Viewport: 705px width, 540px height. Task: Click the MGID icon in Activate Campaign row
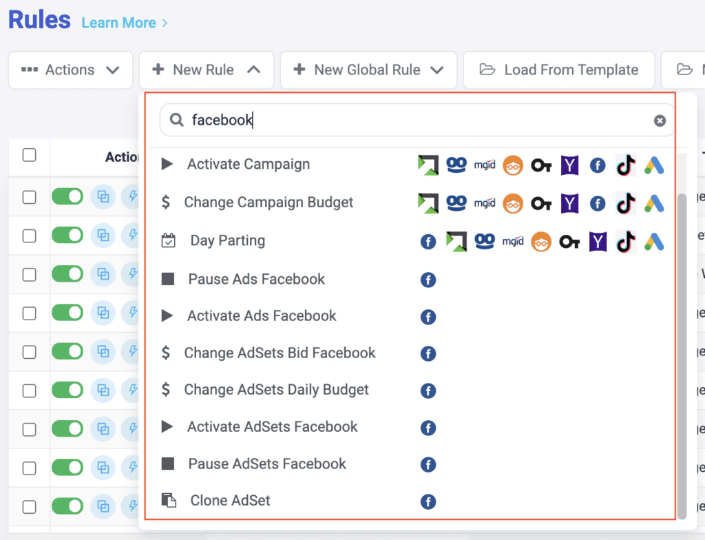(485, 165)
